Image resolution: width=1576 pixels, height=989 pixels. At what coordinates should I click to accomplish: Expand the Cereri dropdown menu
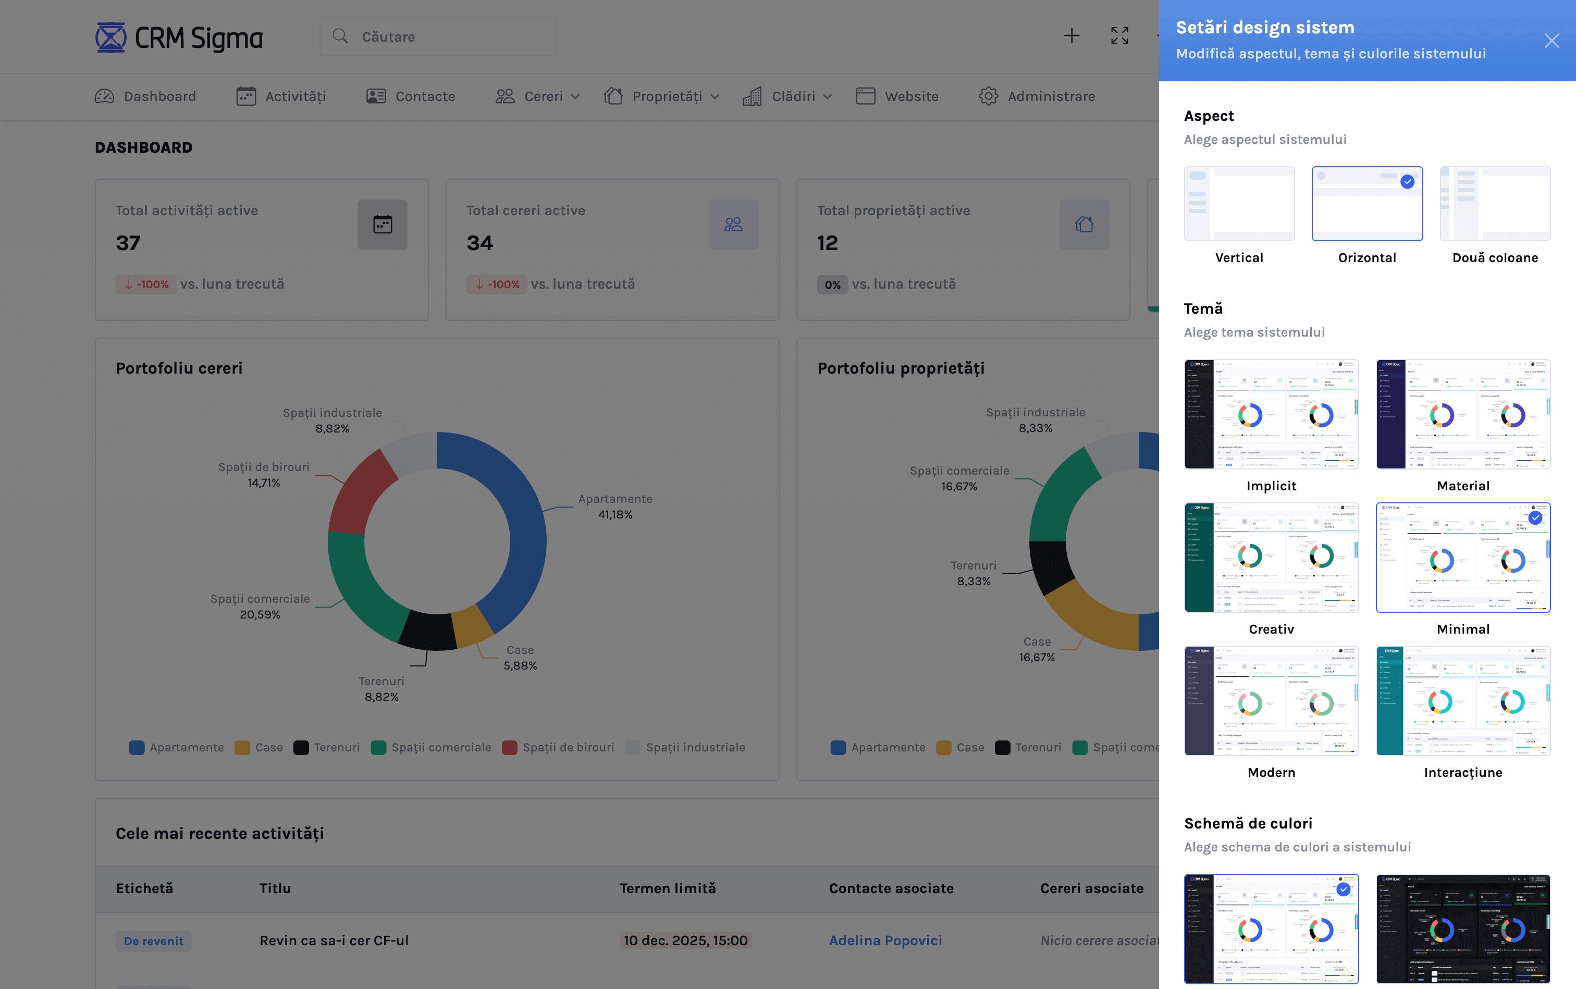538,96
